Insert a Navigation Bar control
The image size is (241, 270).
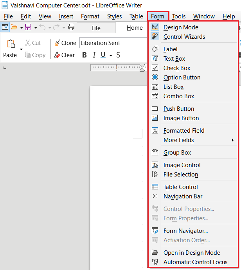point(193,196)
